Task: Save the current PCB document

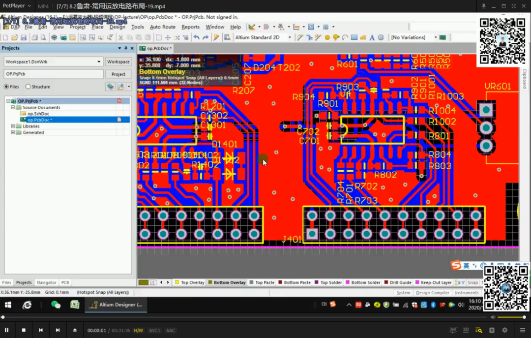Action: point(24,37)
